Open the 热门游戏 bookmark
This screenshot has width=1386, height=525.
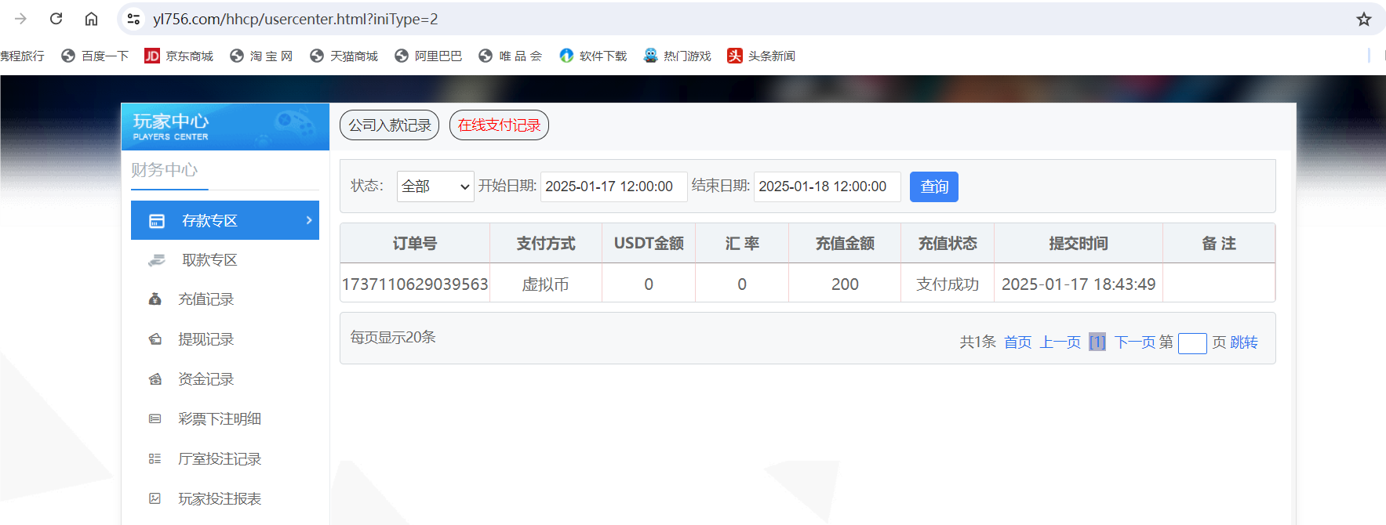(x=677, y=56)
